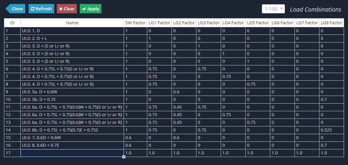The image size is (348, 165).
Task: Select the ID column header
Action: 12,23
